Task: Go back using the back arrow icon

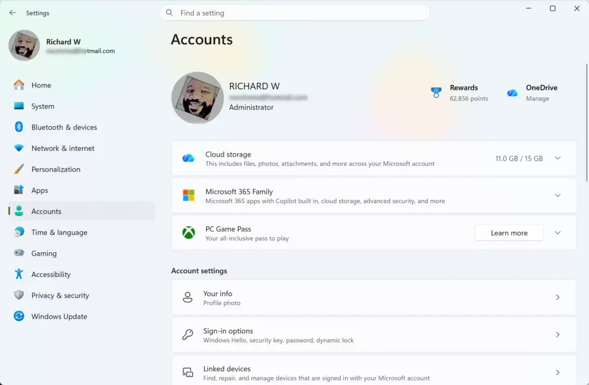Action: pyautogui.click(x=13, y=13)
